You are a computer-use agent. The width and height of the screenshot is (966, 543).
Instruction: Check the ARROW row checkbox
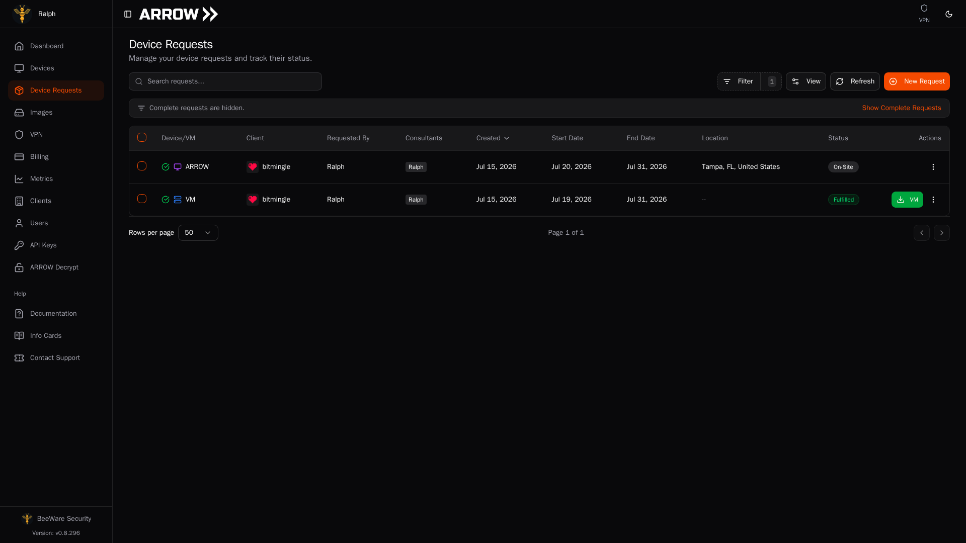tap(142, 166)
